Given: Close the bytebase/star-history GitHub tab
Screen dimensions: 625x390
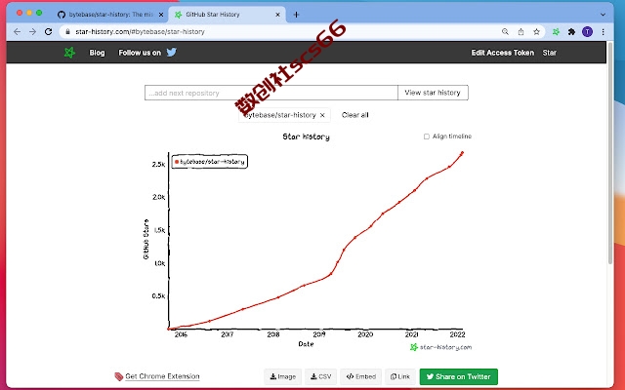Looking at the screenshot, I should tap(161, 15).
